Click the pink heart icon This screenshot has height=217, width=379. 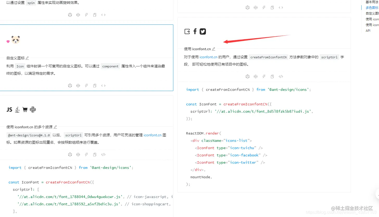8,41
